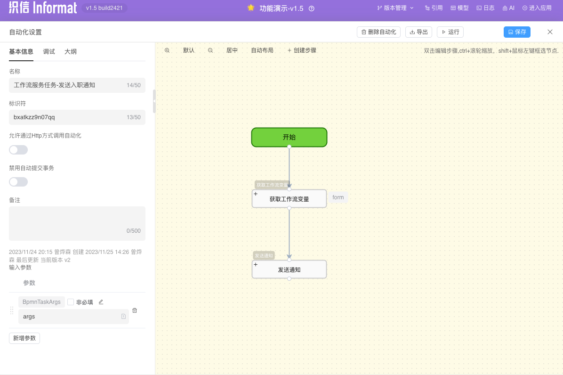The height and width of the screenshot is (375, 563).
Task: Click the 保存 button
Action: click(x=517, y=32)
